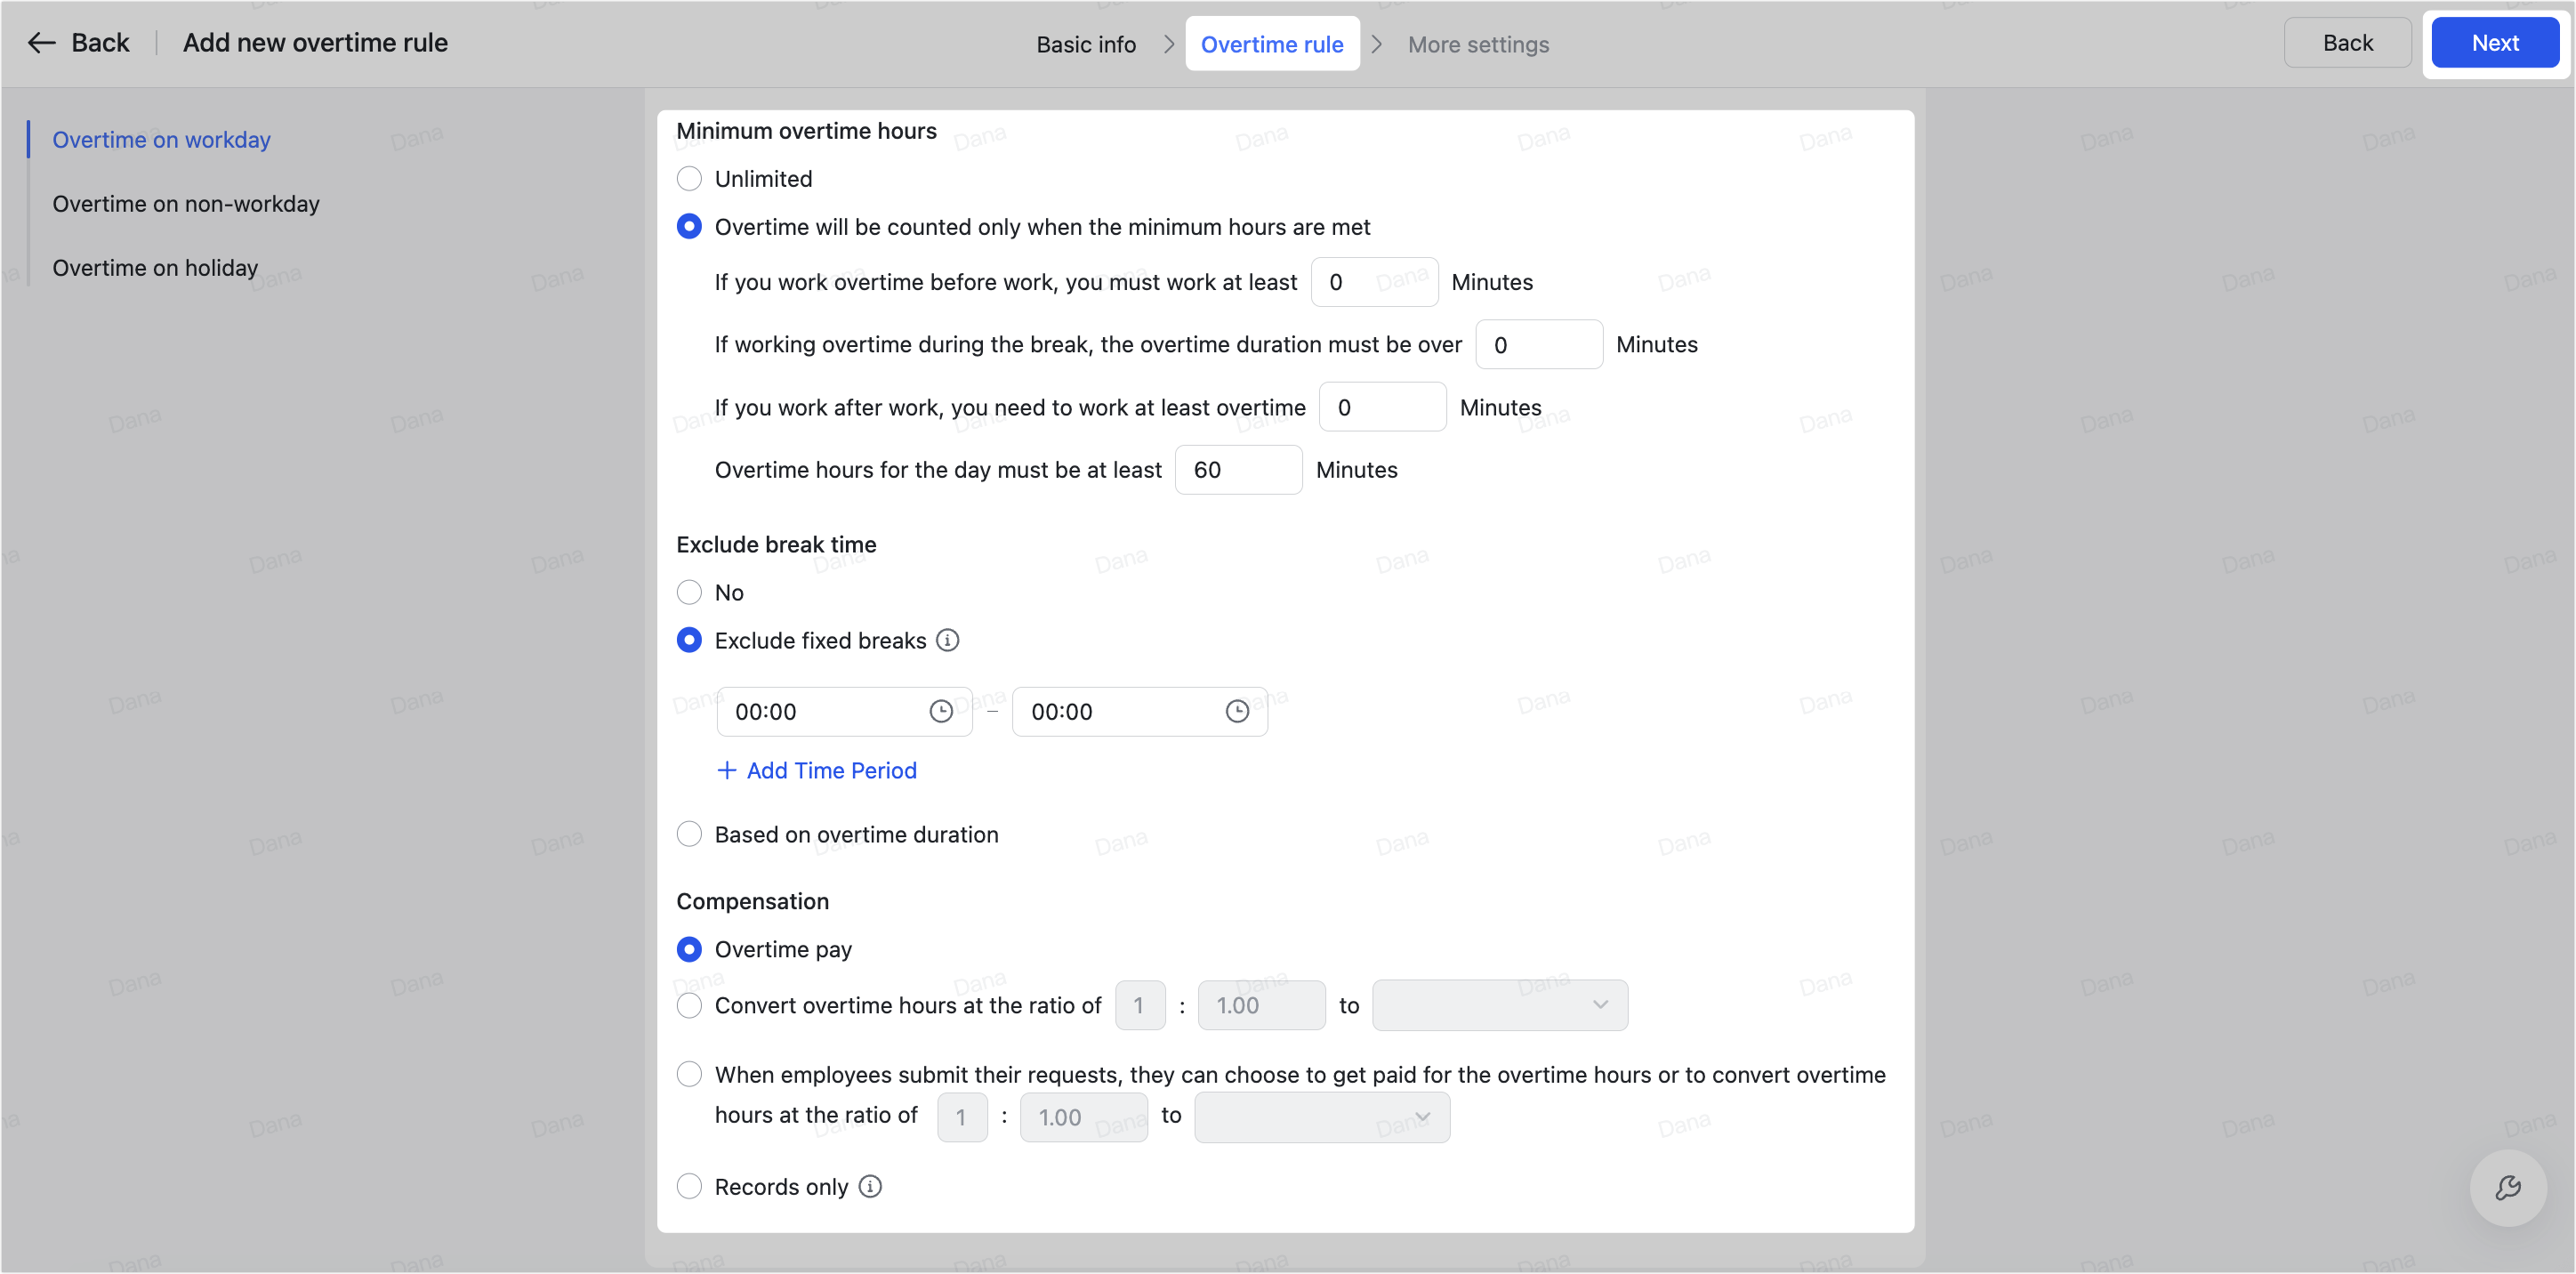Image resolution: width=2576 pixels, height=1274 pixels.
Task: Click the 60 minutes daily overtime input field
Action: (1237, 469)
